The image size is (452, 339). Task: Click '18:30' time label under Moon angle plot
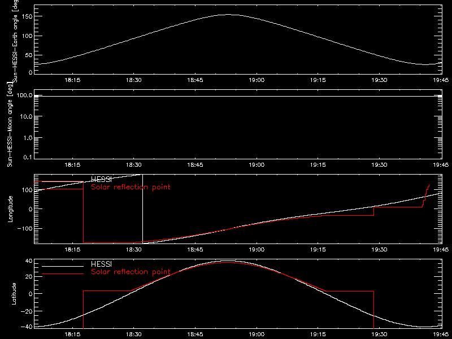click(x=134, y=165)
